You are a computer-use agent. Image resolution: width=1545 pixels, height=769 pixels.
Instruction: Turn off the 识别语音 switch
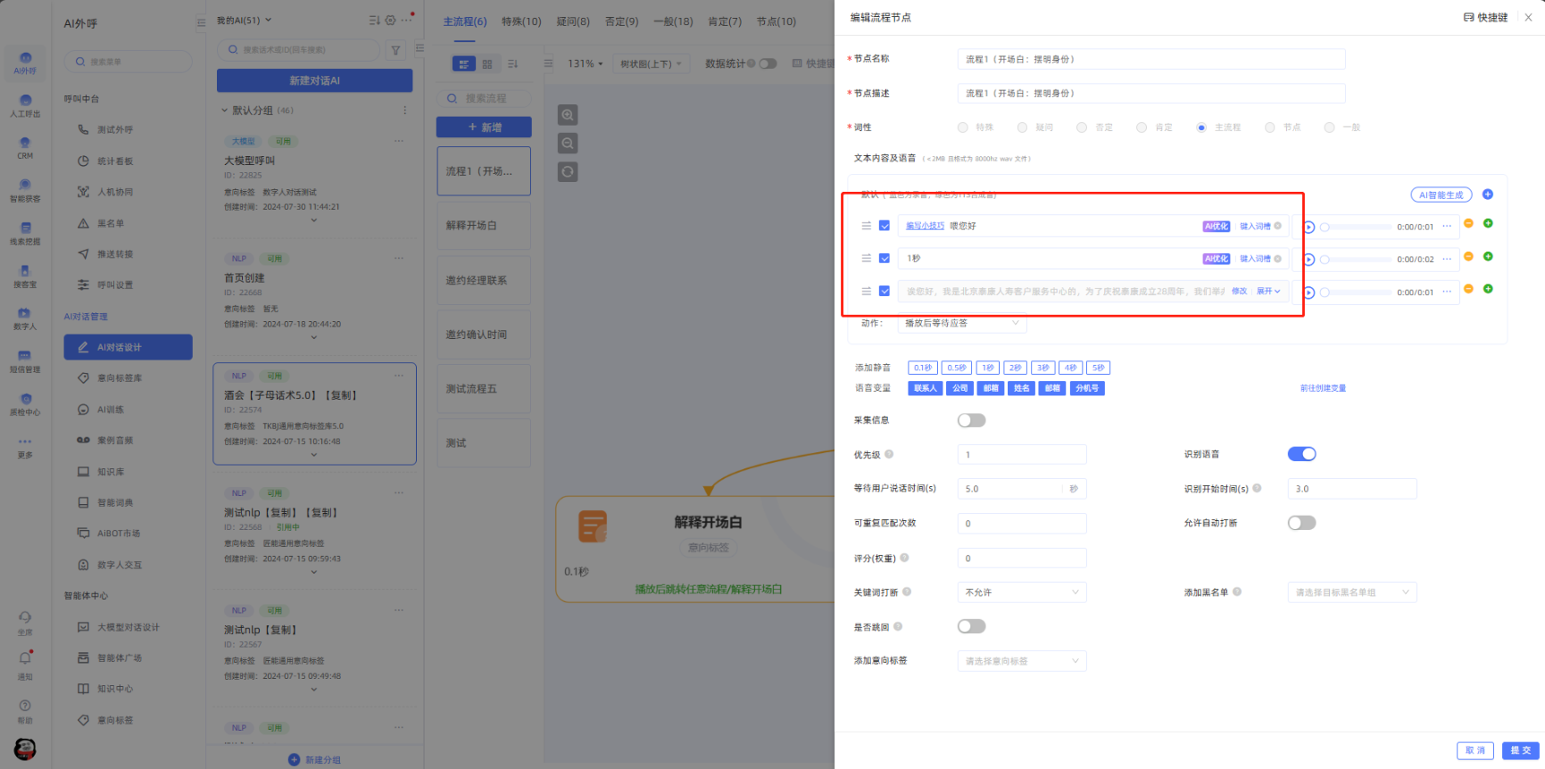(x=1301, y=454)
